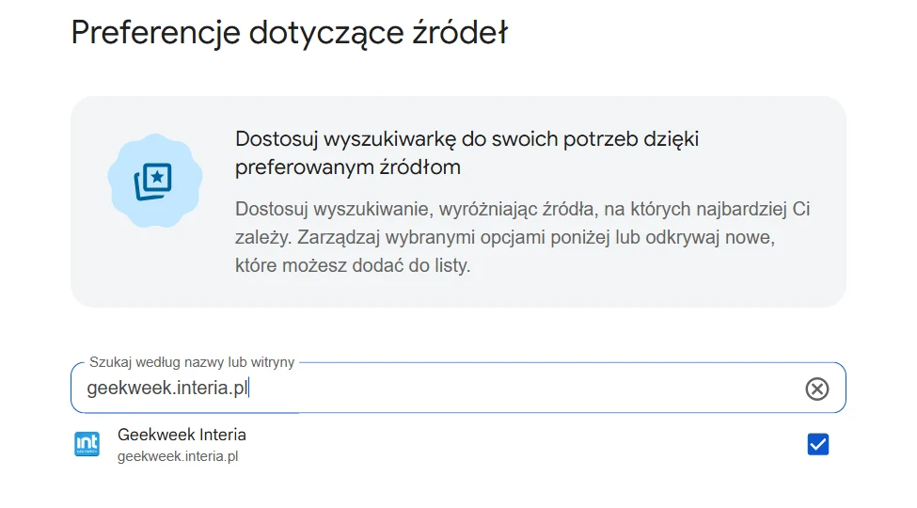Viewport: 917px width, 508px height.
Task: Click the 'Dostosuj wyszukiwarkę do swoich potrzeb' heading
Action: point(466,153)
